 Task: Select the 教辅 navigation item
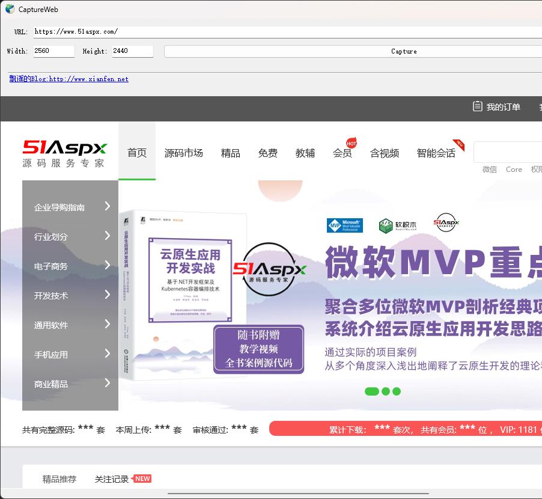pos(305,153)
